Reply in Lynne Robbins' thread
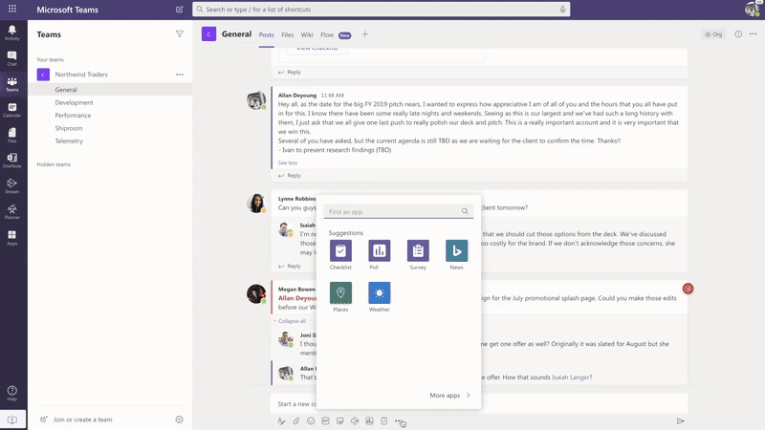Viewport: 765px width, 430px height. pyautogui.click(x=290, y=267)
